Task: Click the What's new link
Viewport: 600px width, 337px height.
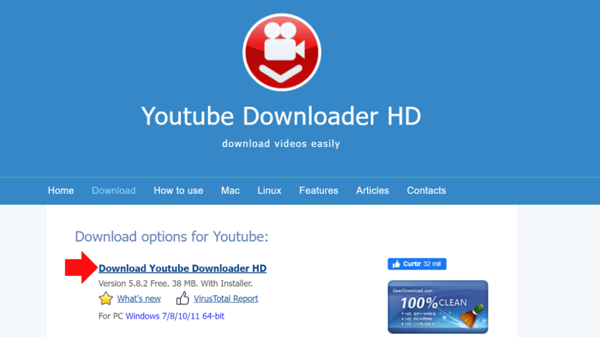Action: [x=138, y=298]
